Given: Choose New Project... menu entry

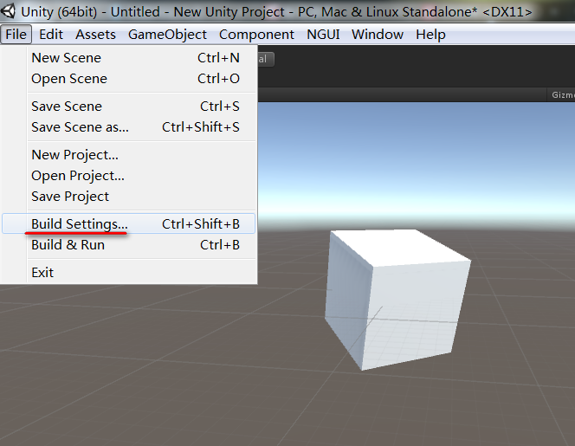Looking at the screenshot, I should coord(128,155).
